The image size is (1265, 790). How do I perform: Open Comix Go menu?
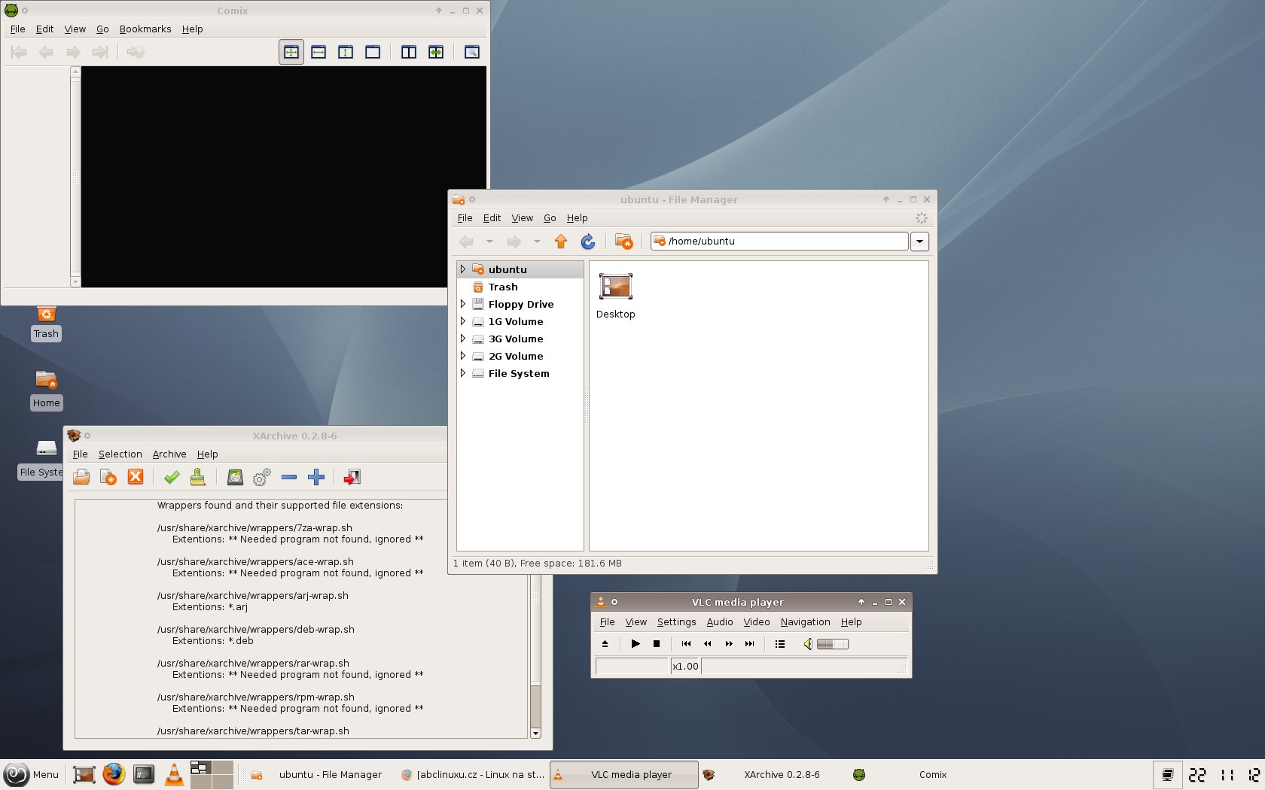[102, 29]
